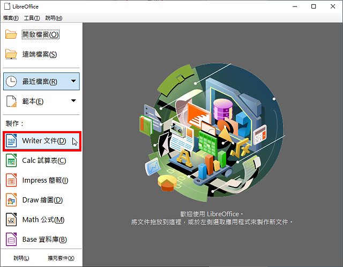
Task: Click the LibreOffice title bar logo
Action: tap(7, 6)
